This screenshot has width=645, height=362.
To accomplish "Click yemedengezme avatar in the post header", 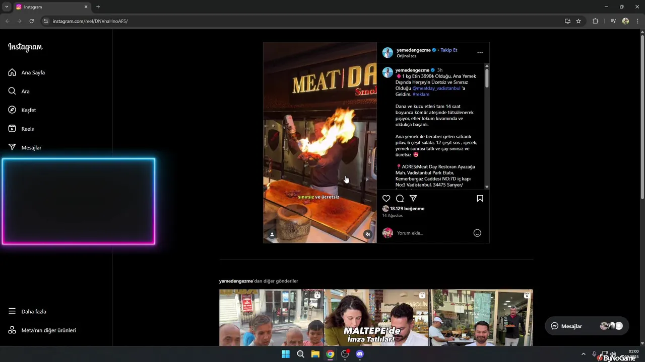I will (388, 53).
